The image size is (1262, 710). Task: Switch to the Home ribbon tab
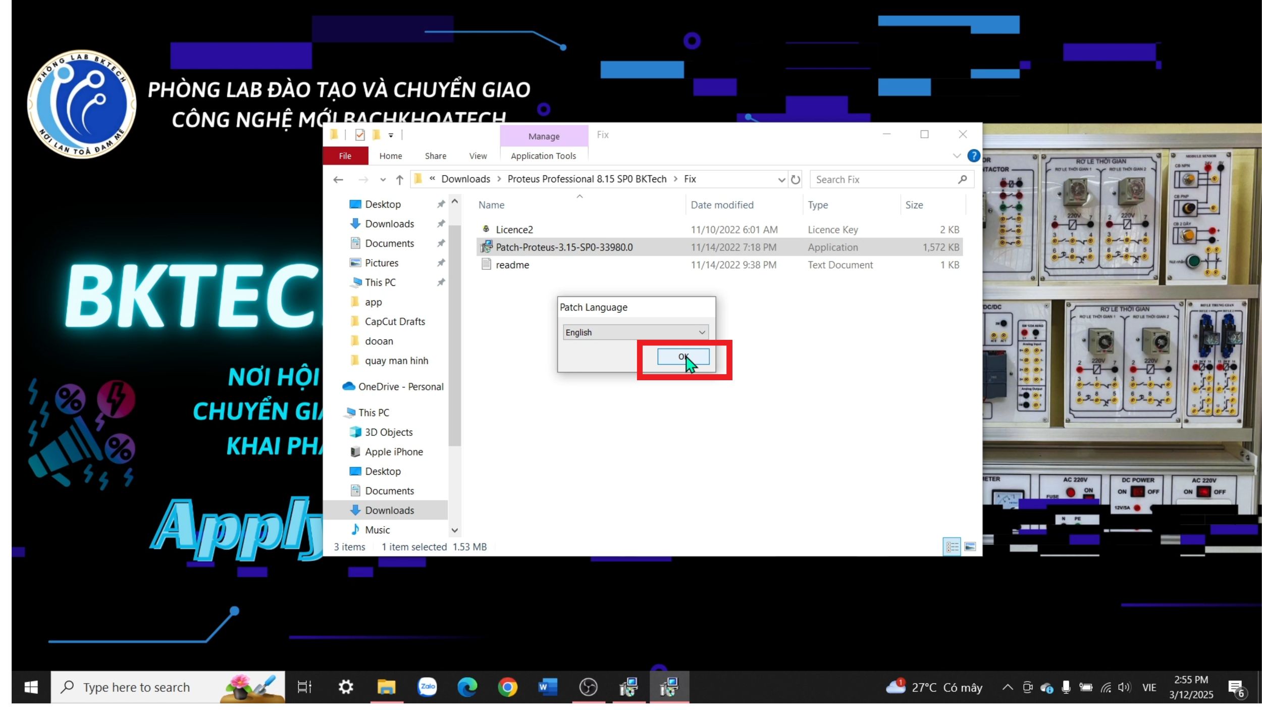coord(391,156)
